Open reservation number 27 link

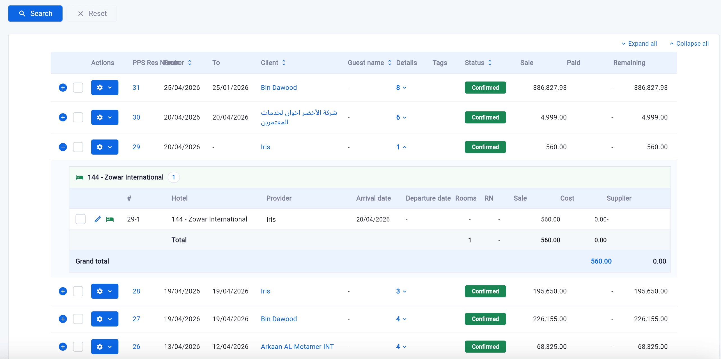click(x=136, y=319)
